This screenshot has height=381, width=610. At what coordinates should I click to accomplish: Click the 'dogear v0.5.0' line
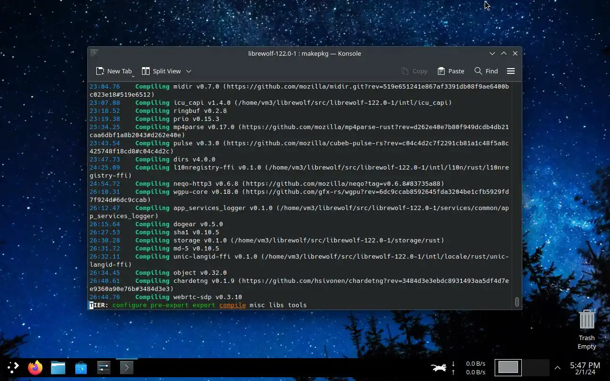click(x=156, y=224)
